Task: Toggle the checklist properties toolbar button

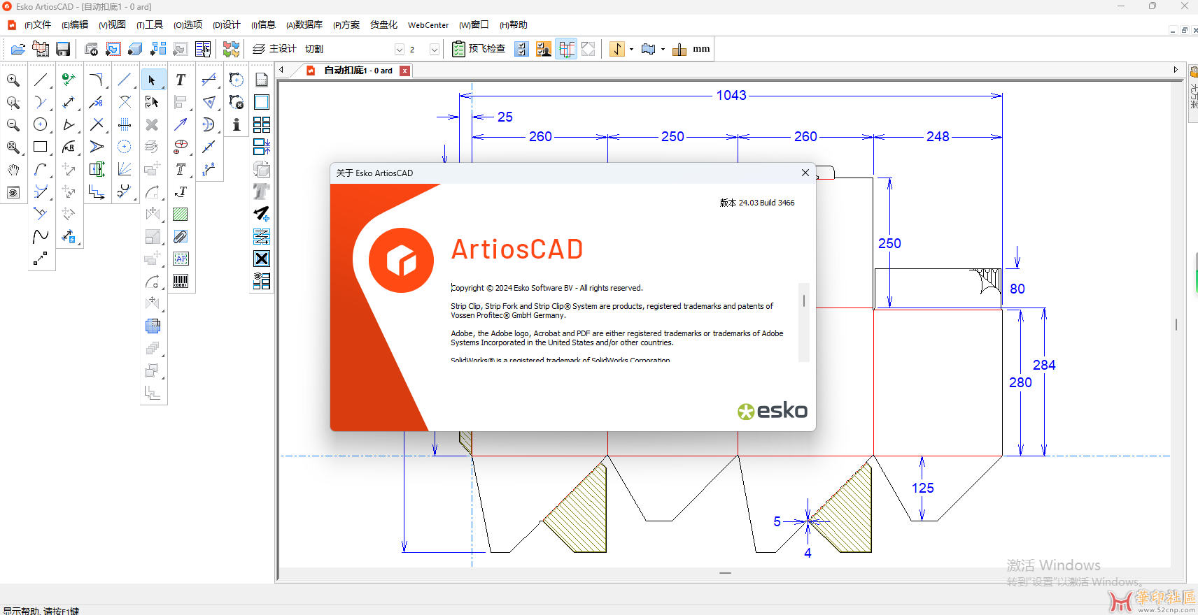Action: 521,49
